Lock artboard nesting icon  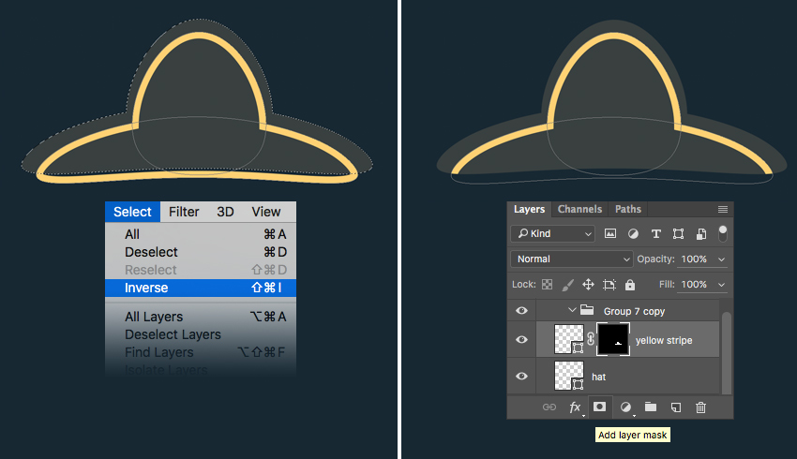coord(609,285)
